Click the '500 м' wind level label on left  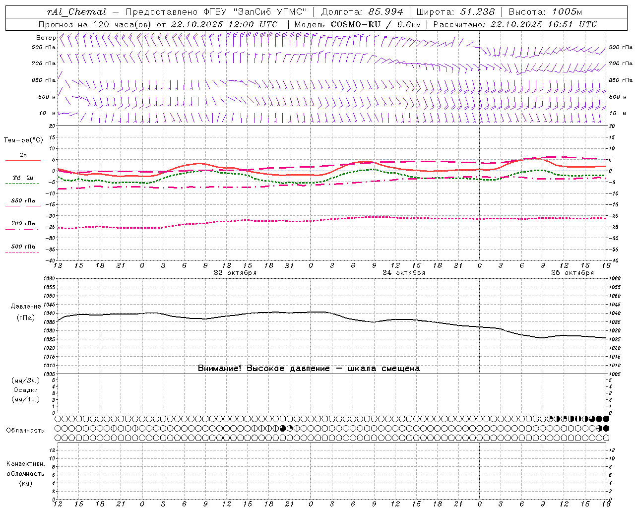[47, 97]
